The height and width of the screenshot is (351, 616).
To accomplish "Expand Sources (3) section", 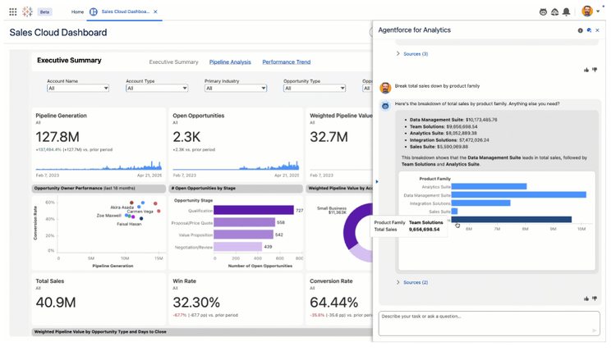I will click(412, 54).
